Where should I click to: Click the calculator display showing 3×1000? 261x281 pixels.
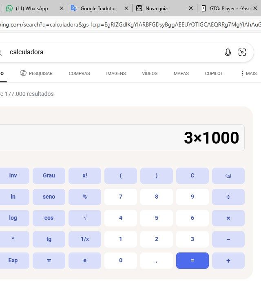pos(122,138)
